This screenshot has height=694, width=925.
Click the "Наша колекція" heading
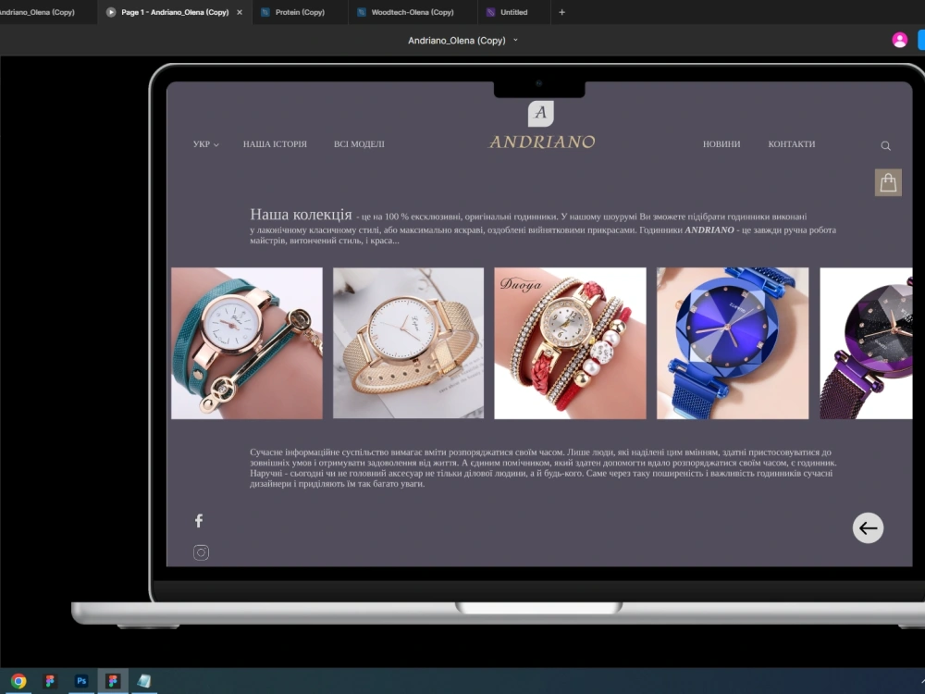click(x=301, y=215)
